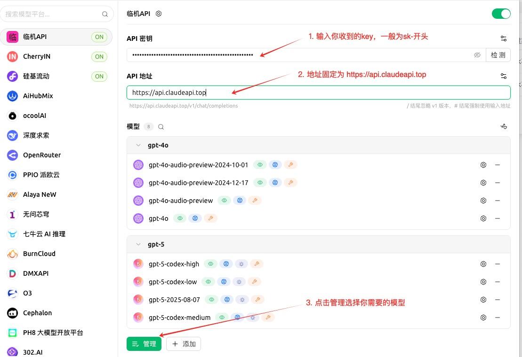Show hidden API key via eye icon
The image size is (522, 357).
tap(477, 55)
